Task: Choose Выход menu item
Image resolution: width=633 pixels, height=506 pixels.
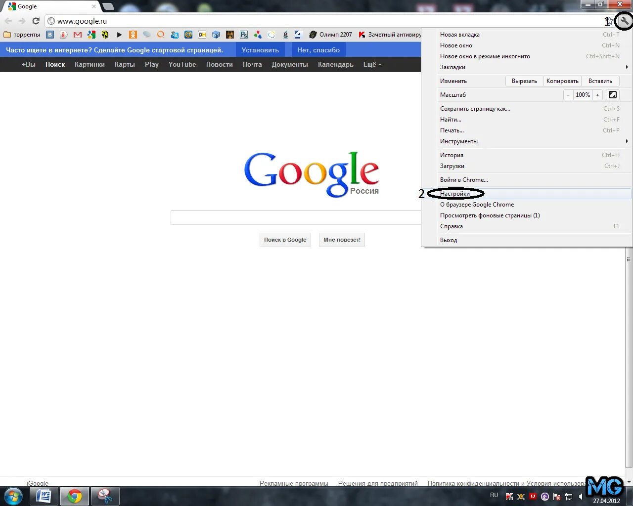Action: 527,240
